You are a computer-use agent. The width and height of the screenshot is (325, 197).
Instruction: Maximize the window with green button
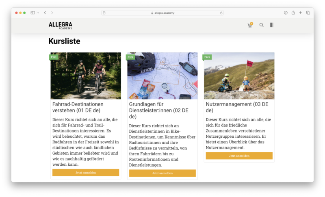[24, 13]
